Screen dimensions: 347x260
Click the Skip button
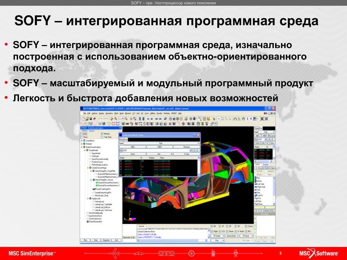coord(96,240)
